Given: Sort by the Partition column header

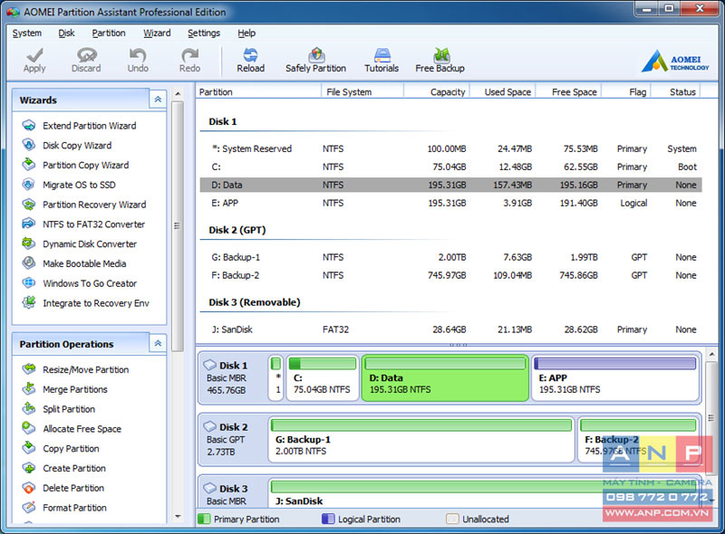Looking at the screenshot, I should (258, 92).
